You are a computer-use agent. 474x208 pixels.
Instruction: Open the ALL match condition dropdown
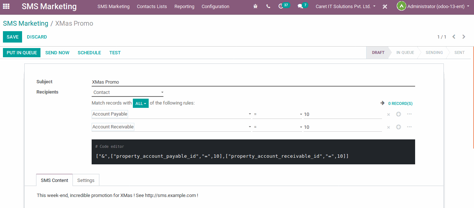(x=141, y=103)
